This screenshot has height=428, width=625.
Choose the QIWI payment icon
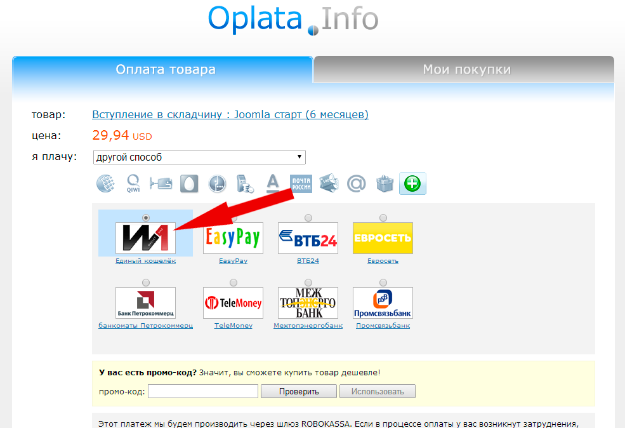(x=133, y=184)
